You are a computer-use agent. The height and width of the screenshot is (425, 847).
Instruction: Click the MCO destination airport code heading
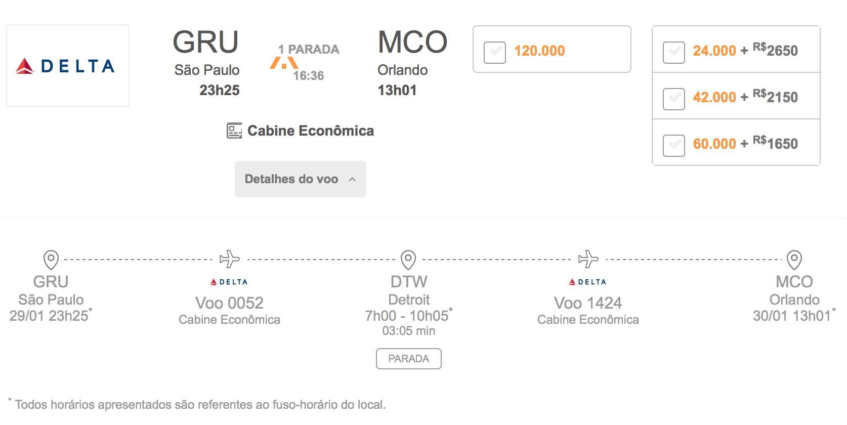click(x=412, y=42)
